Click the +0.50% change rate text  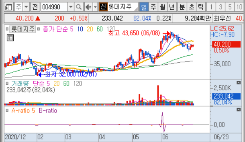tap(78, 18)
